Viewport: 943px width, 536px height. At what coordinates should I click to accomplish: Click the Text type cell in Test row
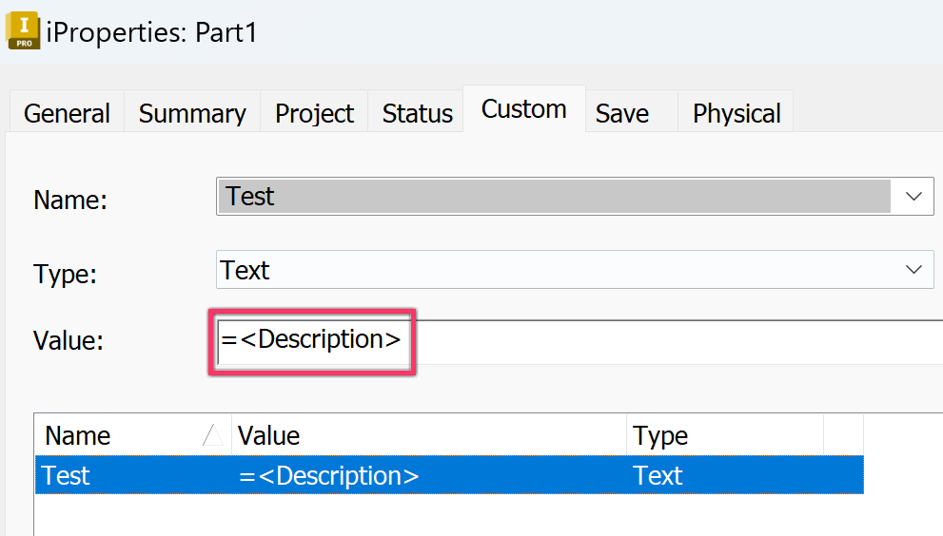(x=658, y=476)
